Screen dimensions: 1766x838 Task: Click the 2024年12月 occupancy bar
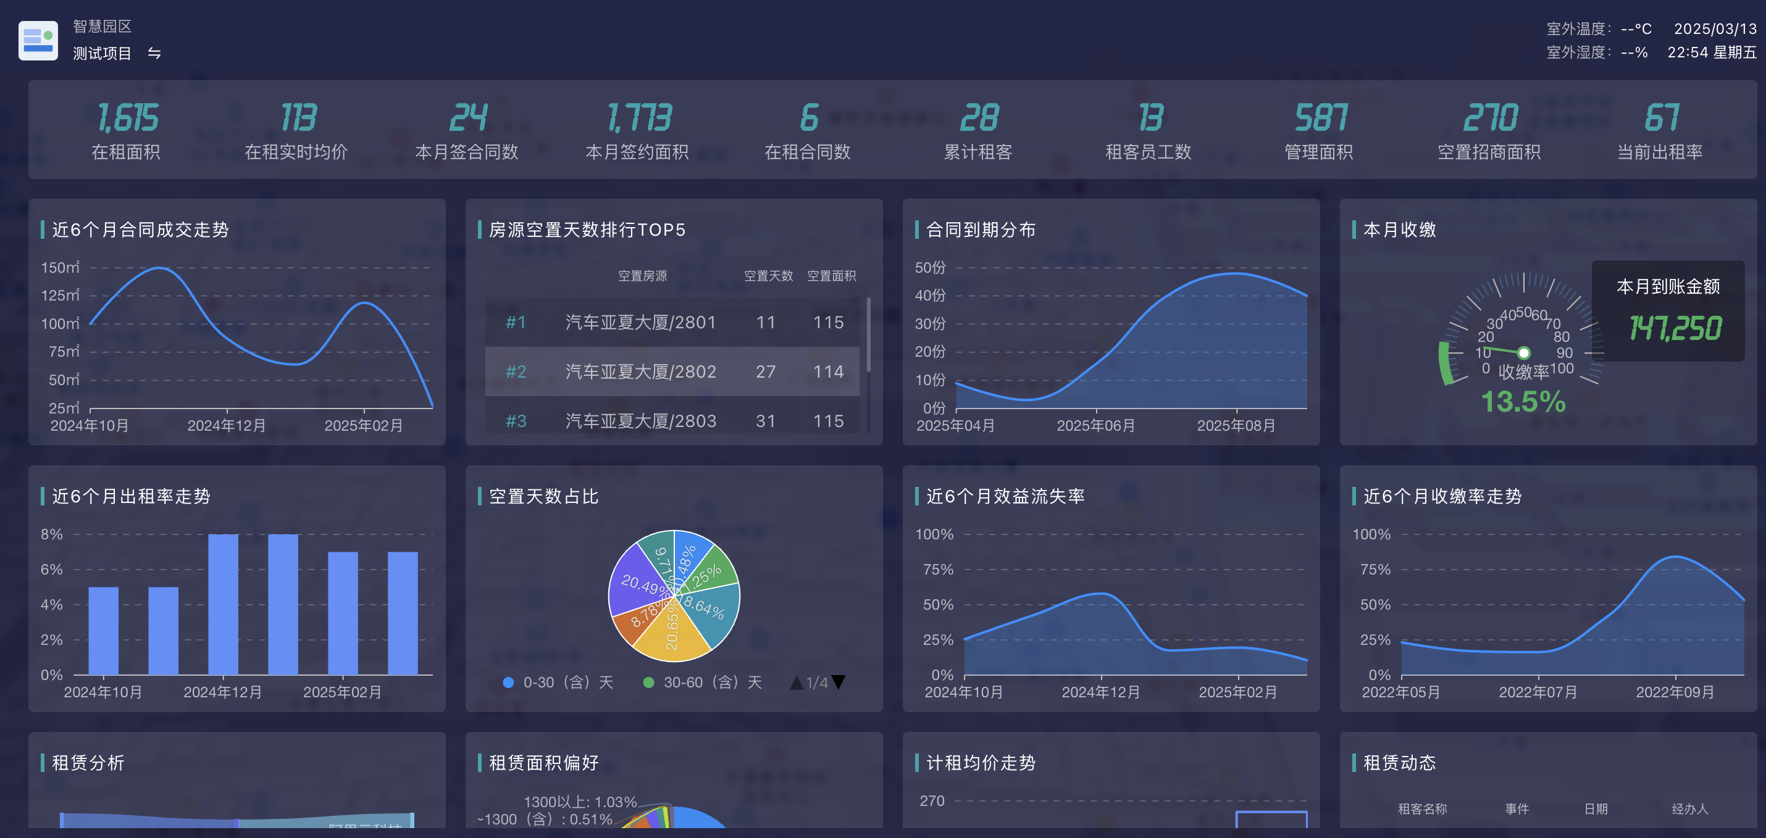tap(223, 604)
